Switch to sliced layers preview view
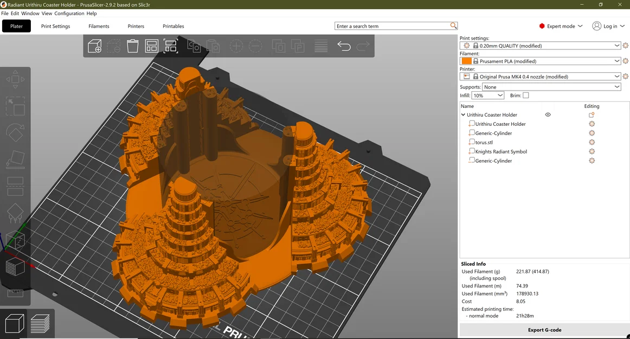The width and height of the screenshot is (630, 339). pos(40,324)
